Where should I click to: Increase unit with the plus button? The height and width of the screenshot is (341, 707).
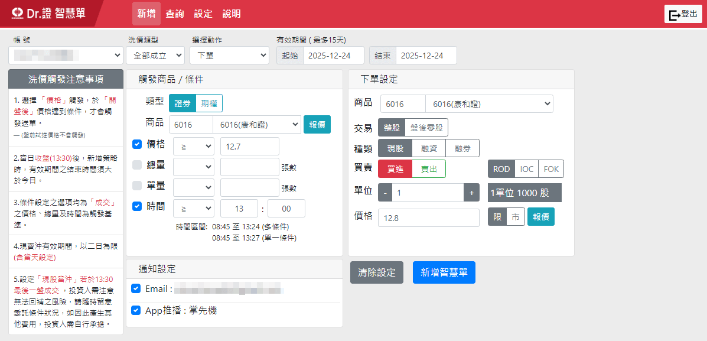[471, 193]
